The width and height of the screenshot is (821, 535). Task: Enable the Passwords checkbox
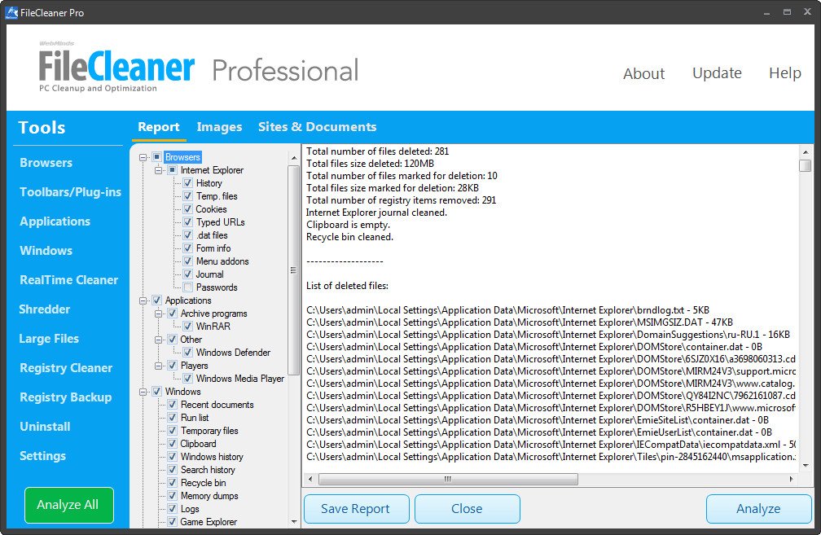coord(188,287)
